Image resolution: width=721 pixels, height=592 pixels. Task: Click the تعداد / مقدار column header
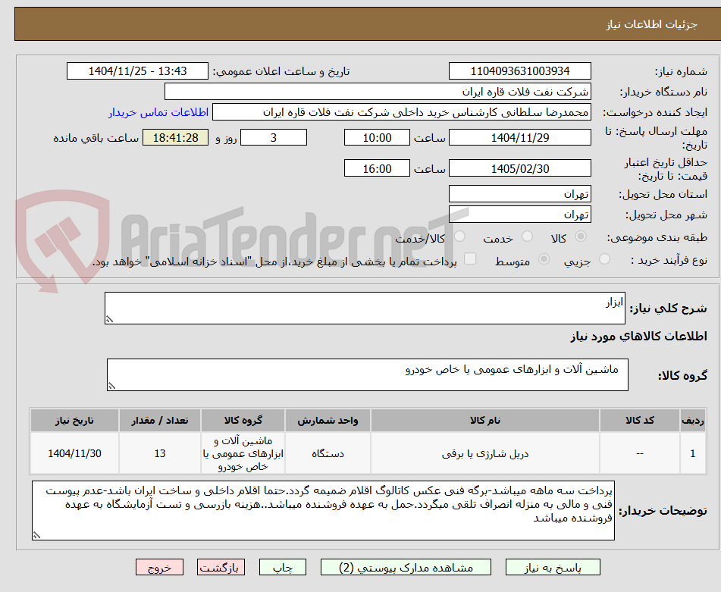[159, 420]
